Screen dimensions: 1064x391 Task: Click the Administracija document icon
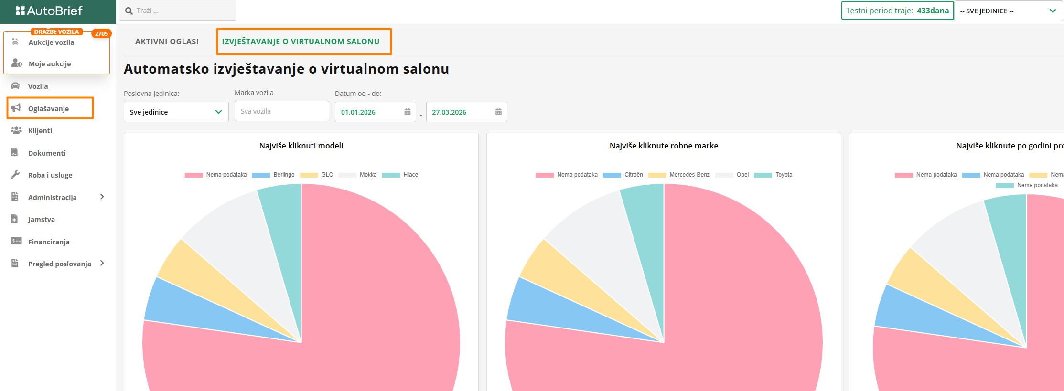point(15,197)
